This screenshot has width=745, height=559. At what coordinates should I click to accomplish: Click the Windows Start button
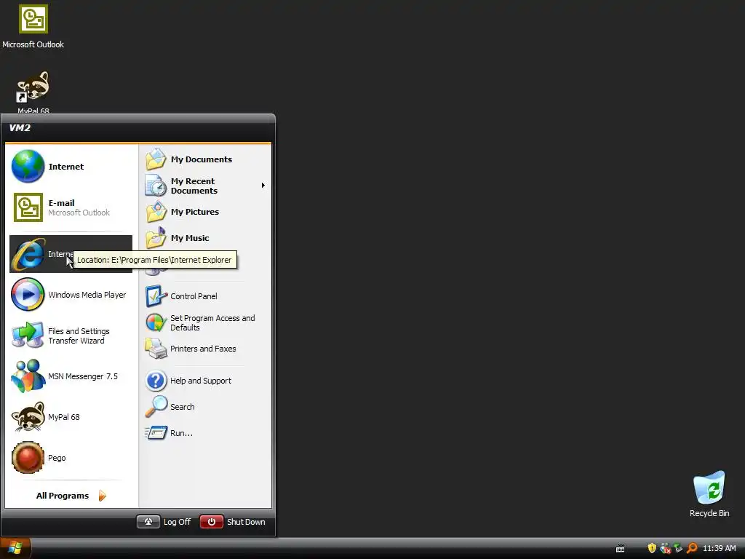15,548
